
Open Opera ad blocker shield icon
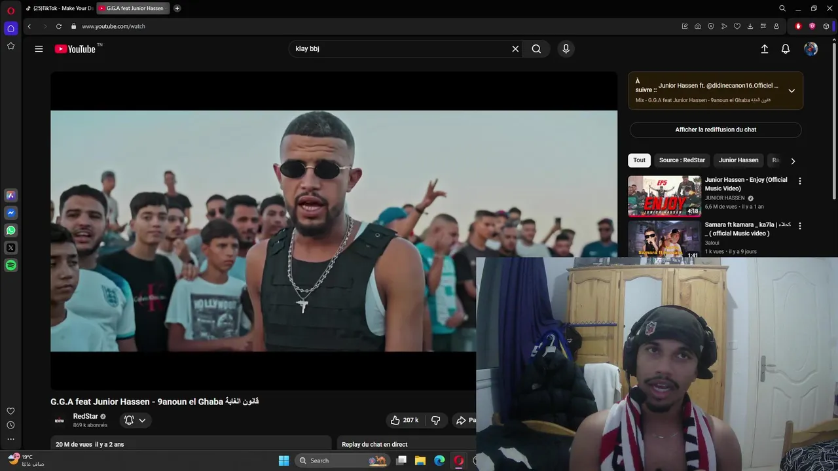tap(711, 26)
